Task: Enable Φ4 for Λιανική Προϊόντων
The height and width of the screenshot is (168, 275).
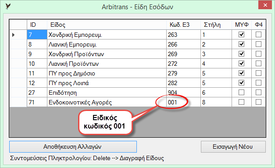Action: [258, 64]
